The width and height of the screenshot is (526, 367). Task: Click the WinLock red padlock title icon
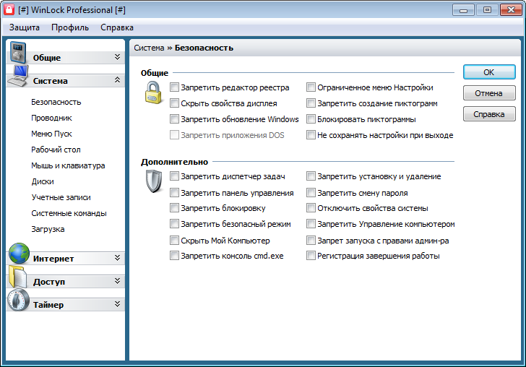coord(9,9)
